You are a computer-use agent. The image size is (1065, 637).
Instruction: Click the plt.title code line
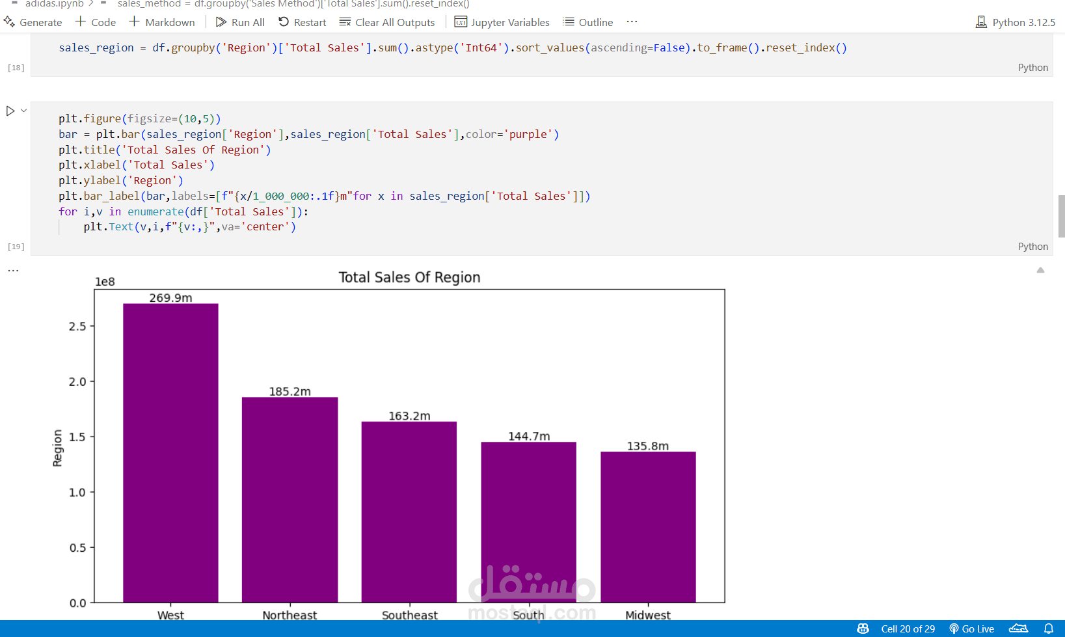pos(165,150)
